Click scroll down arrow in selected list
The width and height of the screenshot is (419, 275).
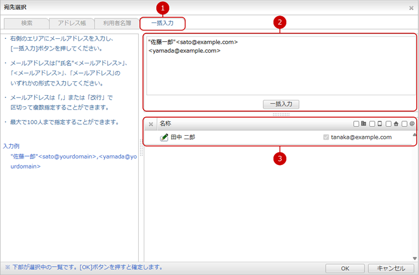[x=414, y=258]
